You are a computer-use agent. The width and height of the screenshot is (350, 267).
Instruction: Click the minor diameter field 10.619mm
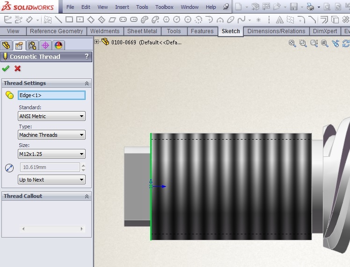50,167
